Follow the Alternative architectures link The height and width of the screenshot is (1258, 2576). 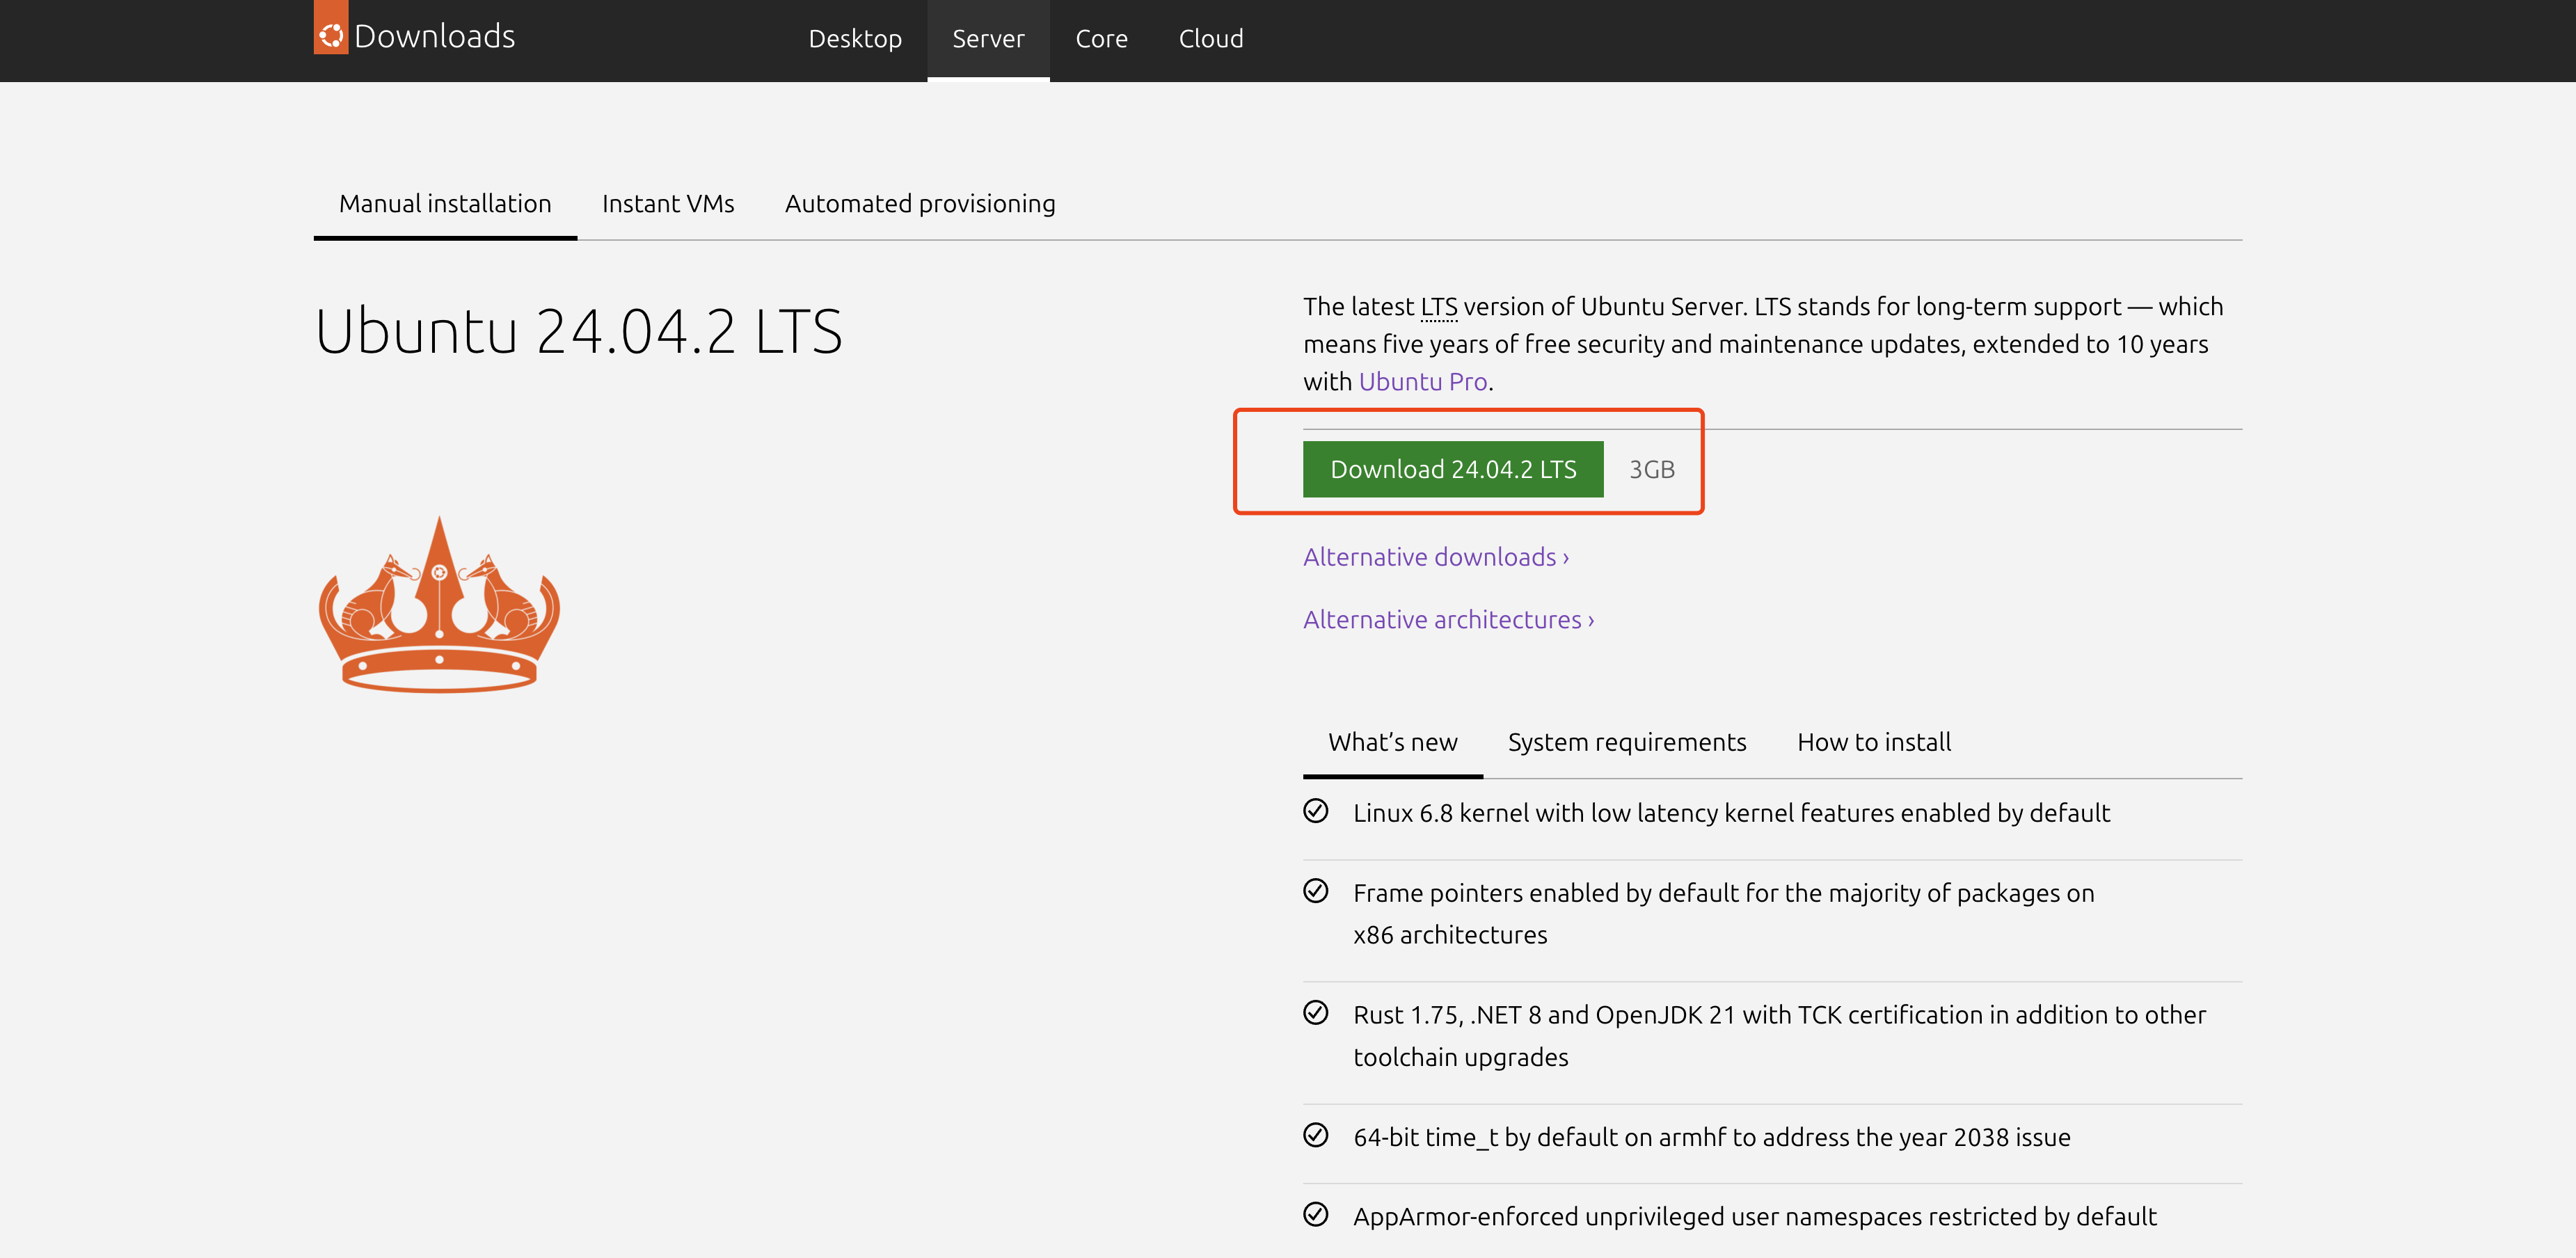tap(1449, 620)
